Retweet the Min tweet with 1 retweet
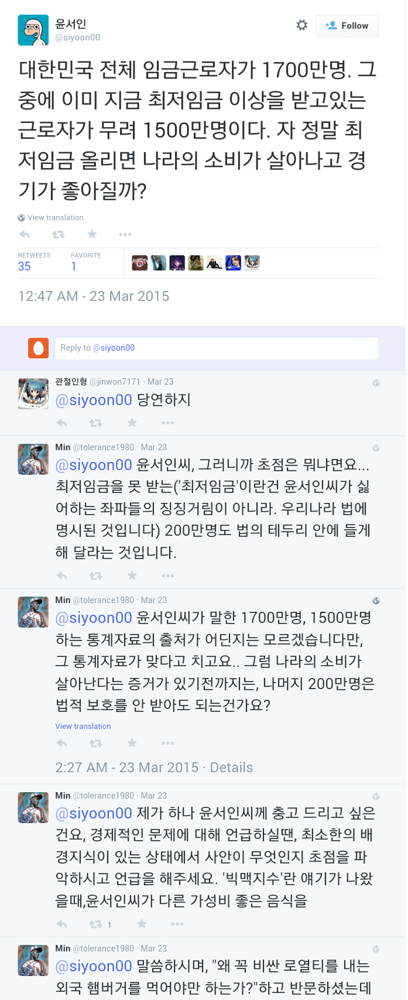408x1000 pixels. pos(95,924)
